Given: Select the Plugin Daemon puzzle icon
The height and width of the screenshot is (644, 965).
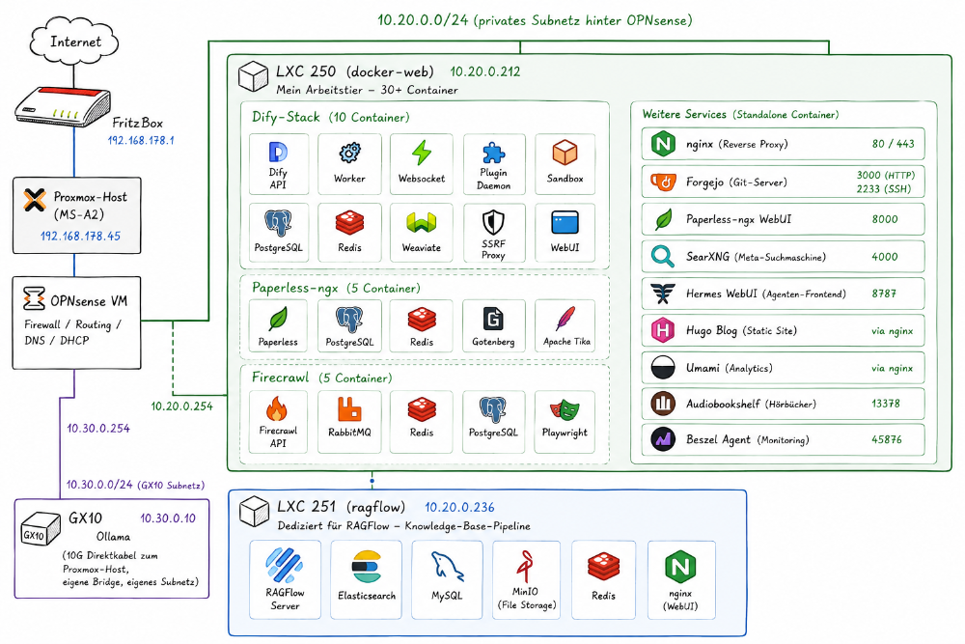Looking at the screenshot, I should (x=493, y=153).
